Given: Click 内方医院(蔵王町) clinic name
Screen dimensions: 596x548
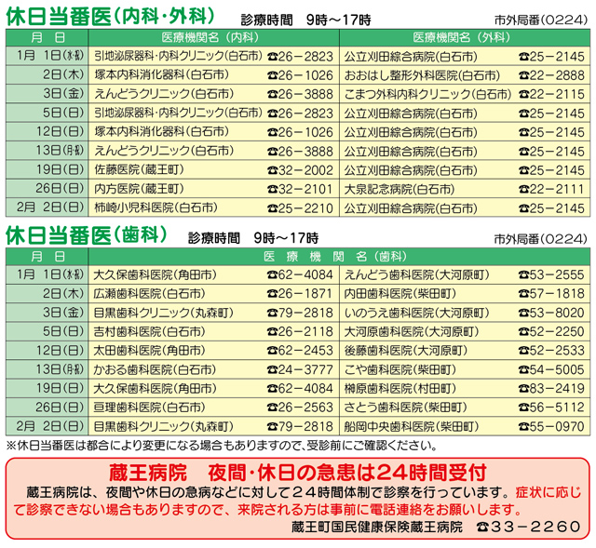Looking at the screenshot, I should point(139,189).
